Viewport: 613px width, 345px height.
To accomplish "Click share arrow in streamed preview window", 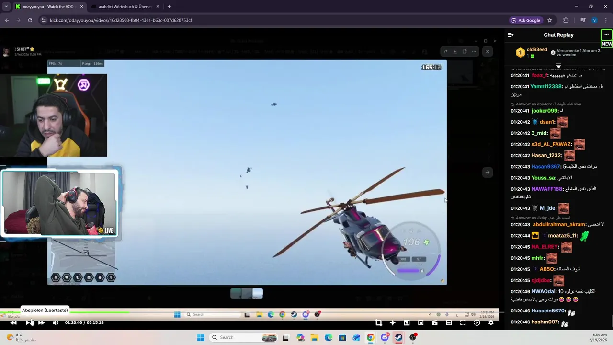I will tap(445, 51).
